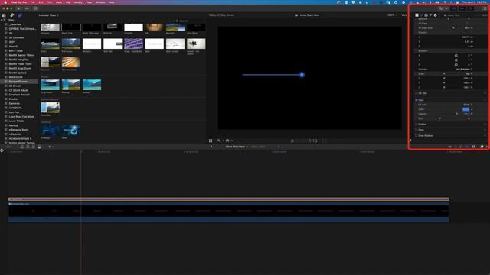Enable the Drop Shadow checkbox
490x275 pixels.
coord(416,136)
